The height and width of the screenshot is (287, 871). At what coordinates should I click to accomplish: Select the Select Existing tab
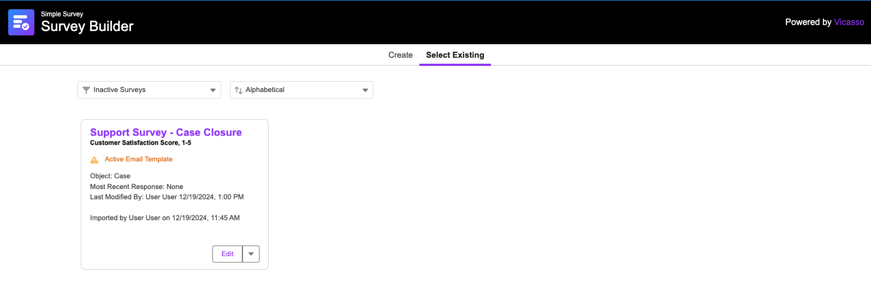(x=455, y=55)
